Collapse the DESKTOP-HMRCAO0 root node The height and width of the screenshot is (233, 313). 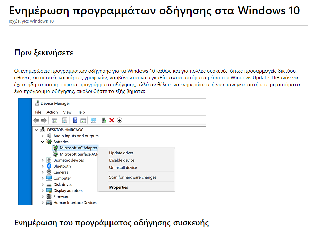click(36, 130)
